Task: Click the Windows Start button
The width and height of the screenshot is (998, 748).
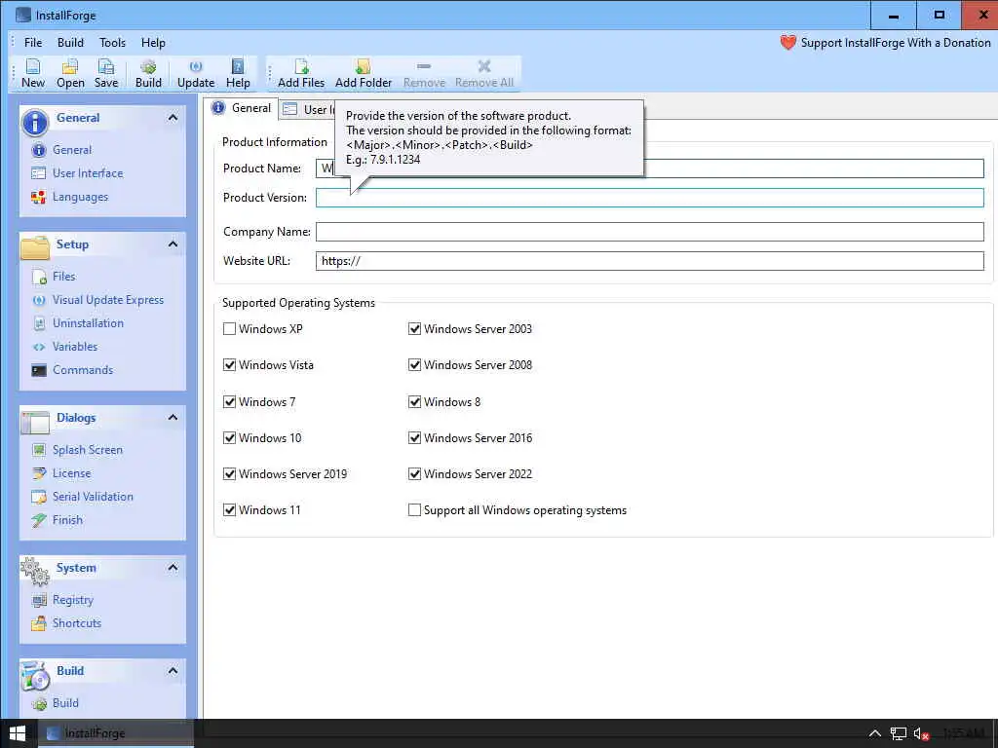Action: pyautogui.click(x=18, y=733)
